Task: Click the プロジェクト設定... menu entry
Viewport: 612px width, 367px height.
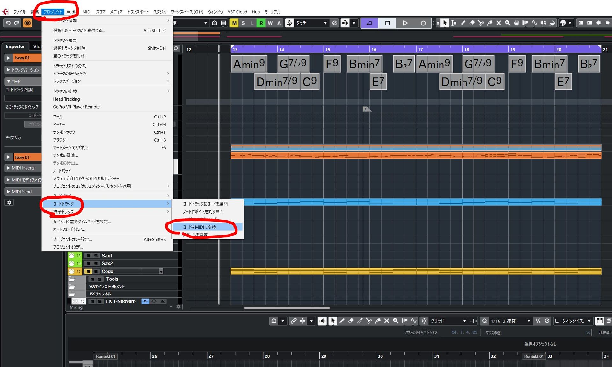Action: pyautogui.click(x=68, y=247)
